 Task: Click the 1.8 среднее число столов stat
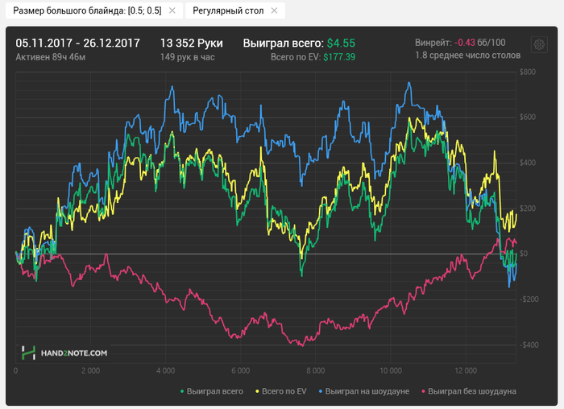[467, 56]
